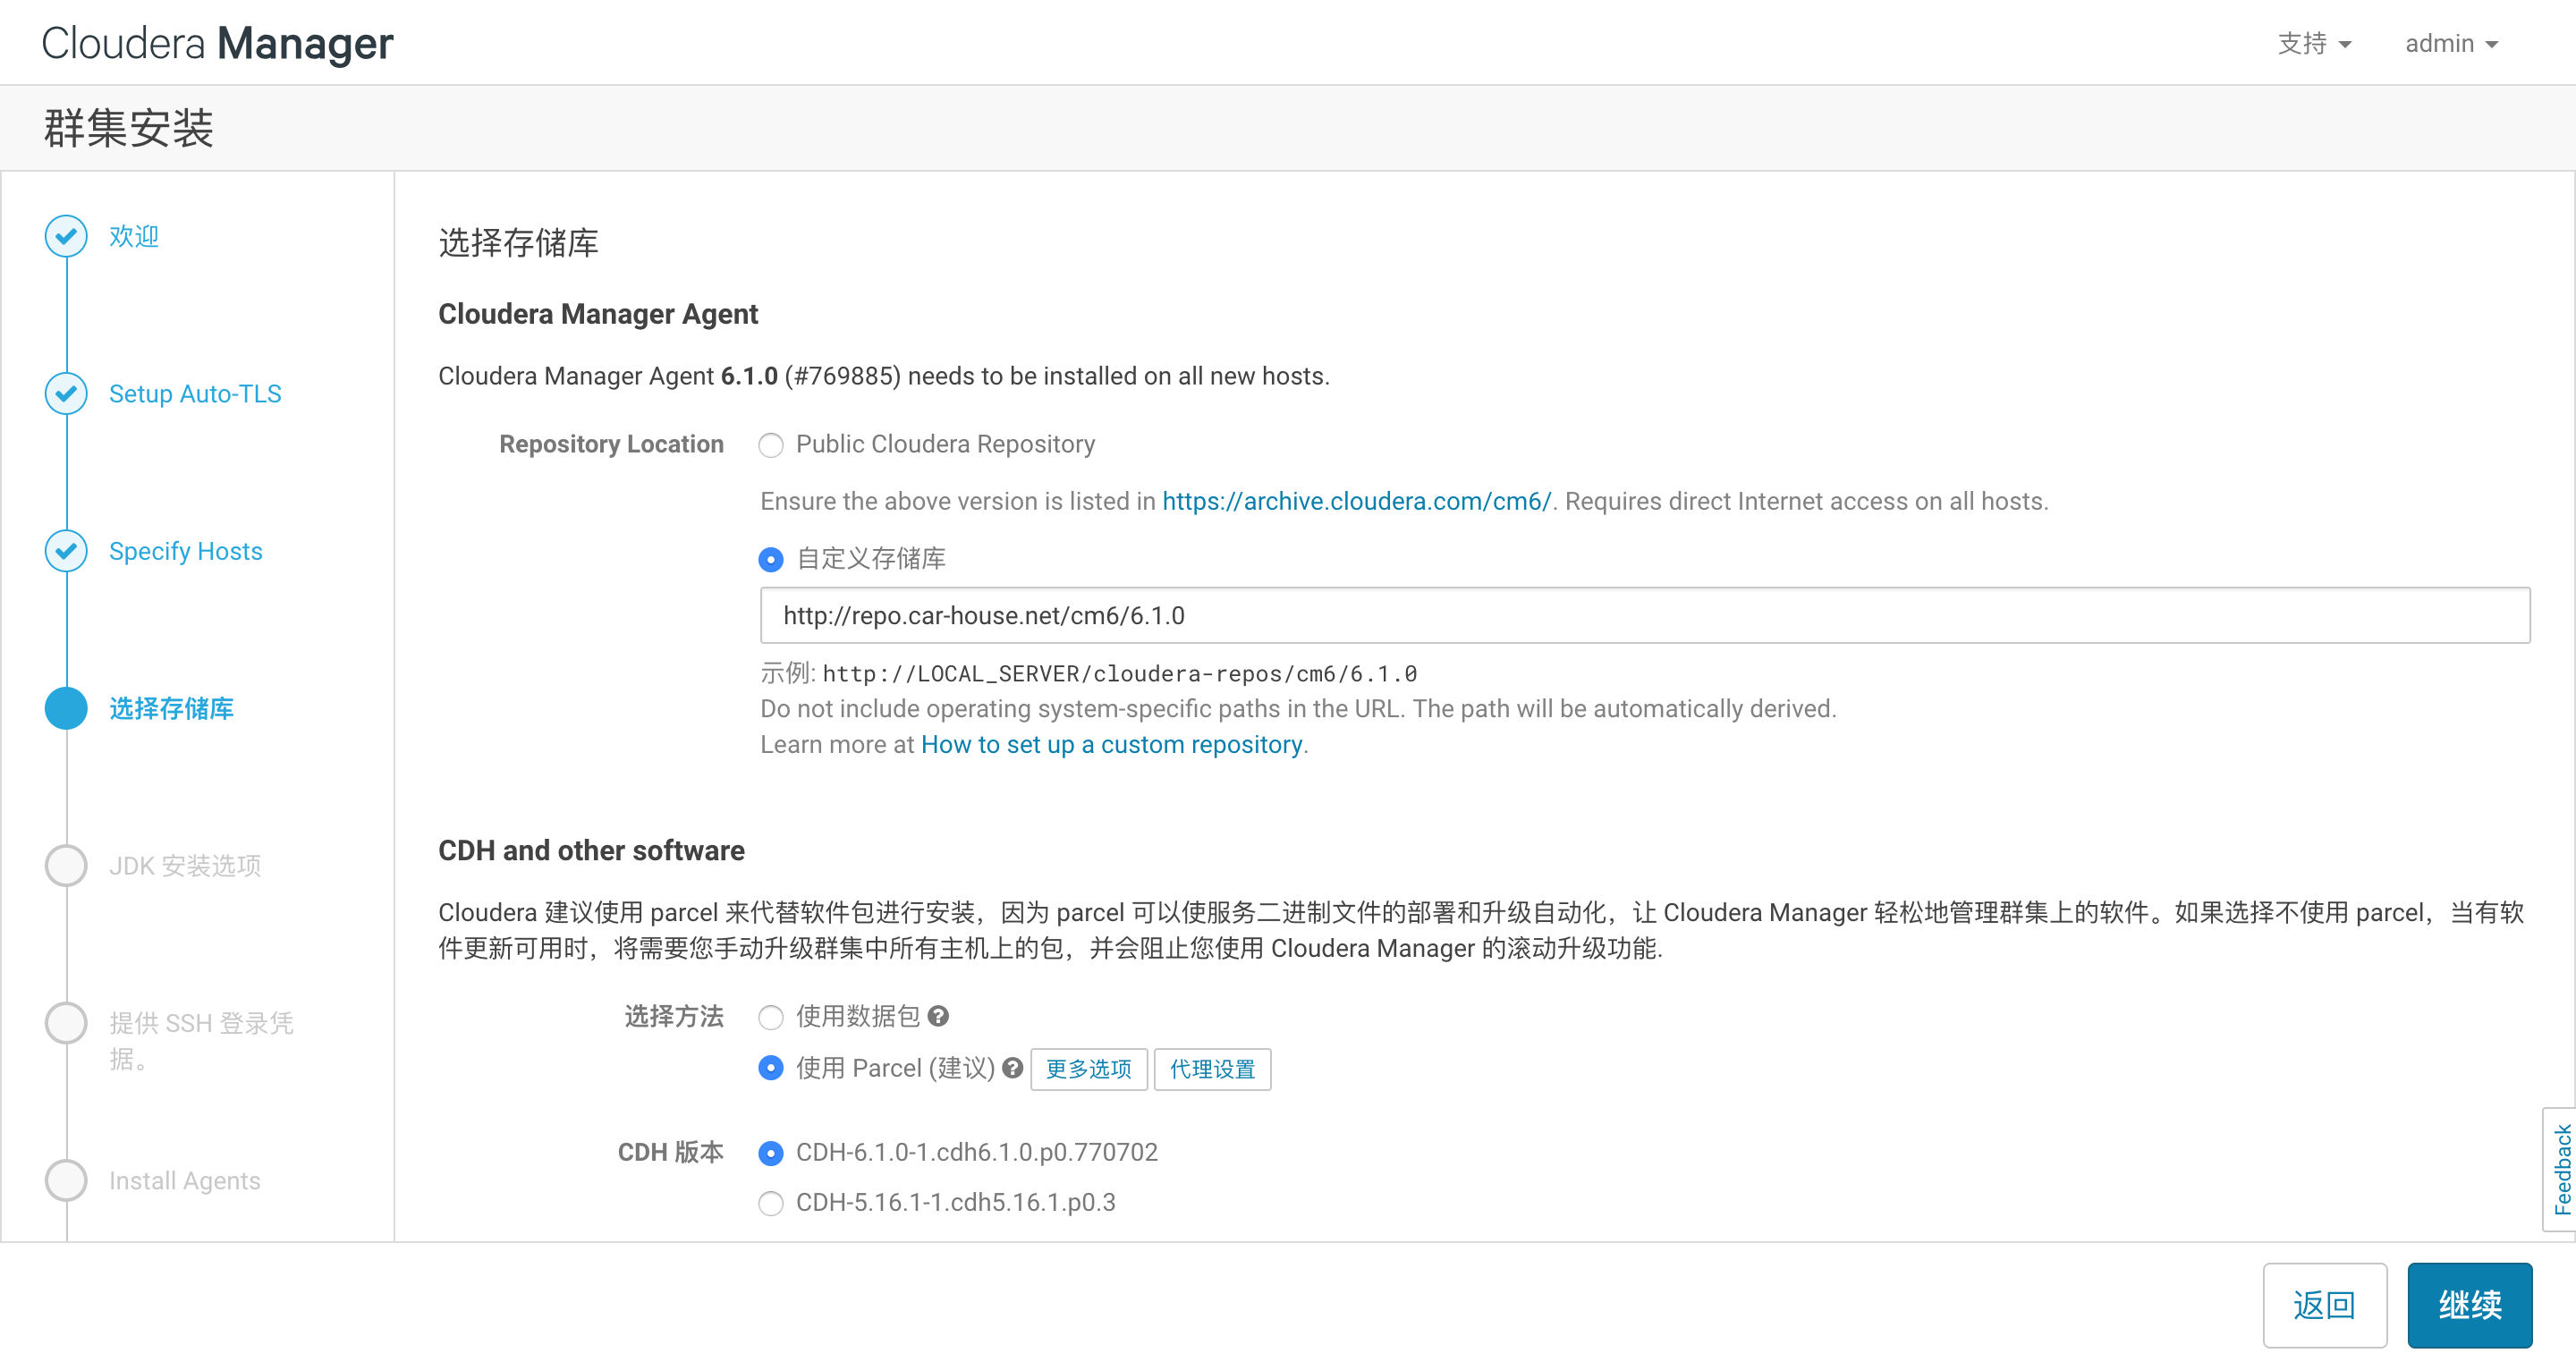Open 更多选项 parcel settings

pyautogui.click(x=1088, y=1069)
